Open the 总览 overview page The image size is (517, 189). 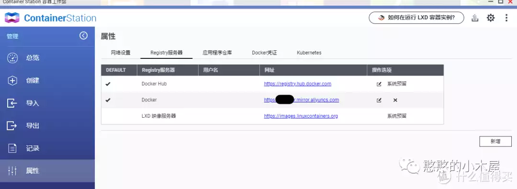pos(47,58)
